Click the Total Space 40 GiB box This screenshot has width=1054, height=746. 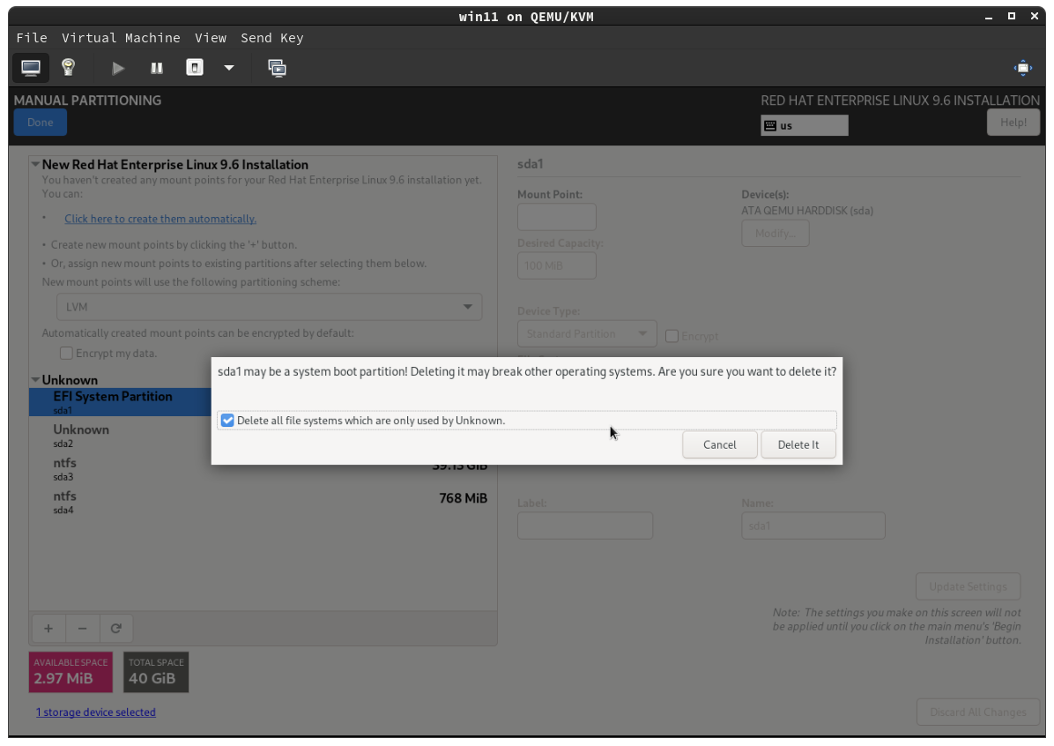(156, 672)
